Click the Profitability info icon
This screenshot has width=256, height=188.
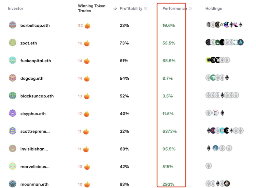coord(146,9)
